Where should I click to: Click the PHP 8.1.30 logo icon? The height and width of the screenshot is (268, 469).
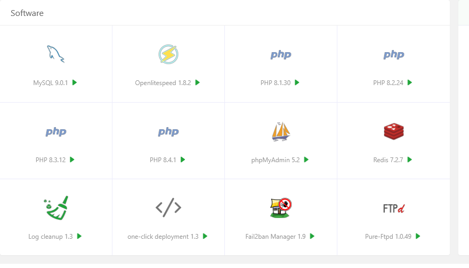[281, 54]
